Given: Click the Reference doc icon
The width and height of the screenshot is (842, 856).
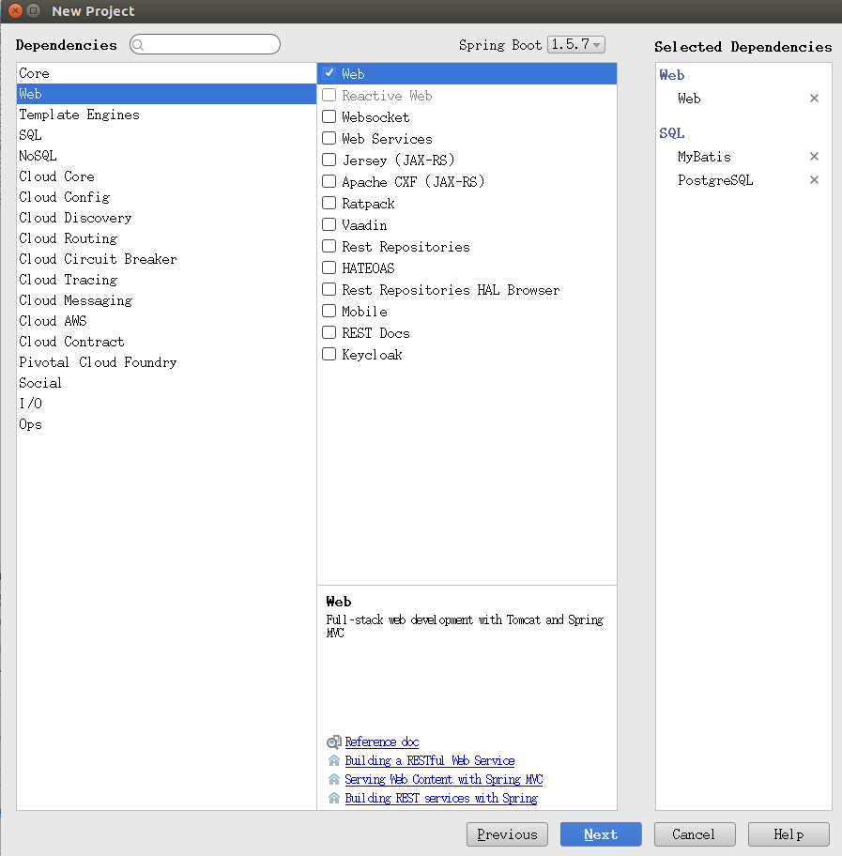Looking at the screenshot, I should pyautogui.click(x=333, y=741).
